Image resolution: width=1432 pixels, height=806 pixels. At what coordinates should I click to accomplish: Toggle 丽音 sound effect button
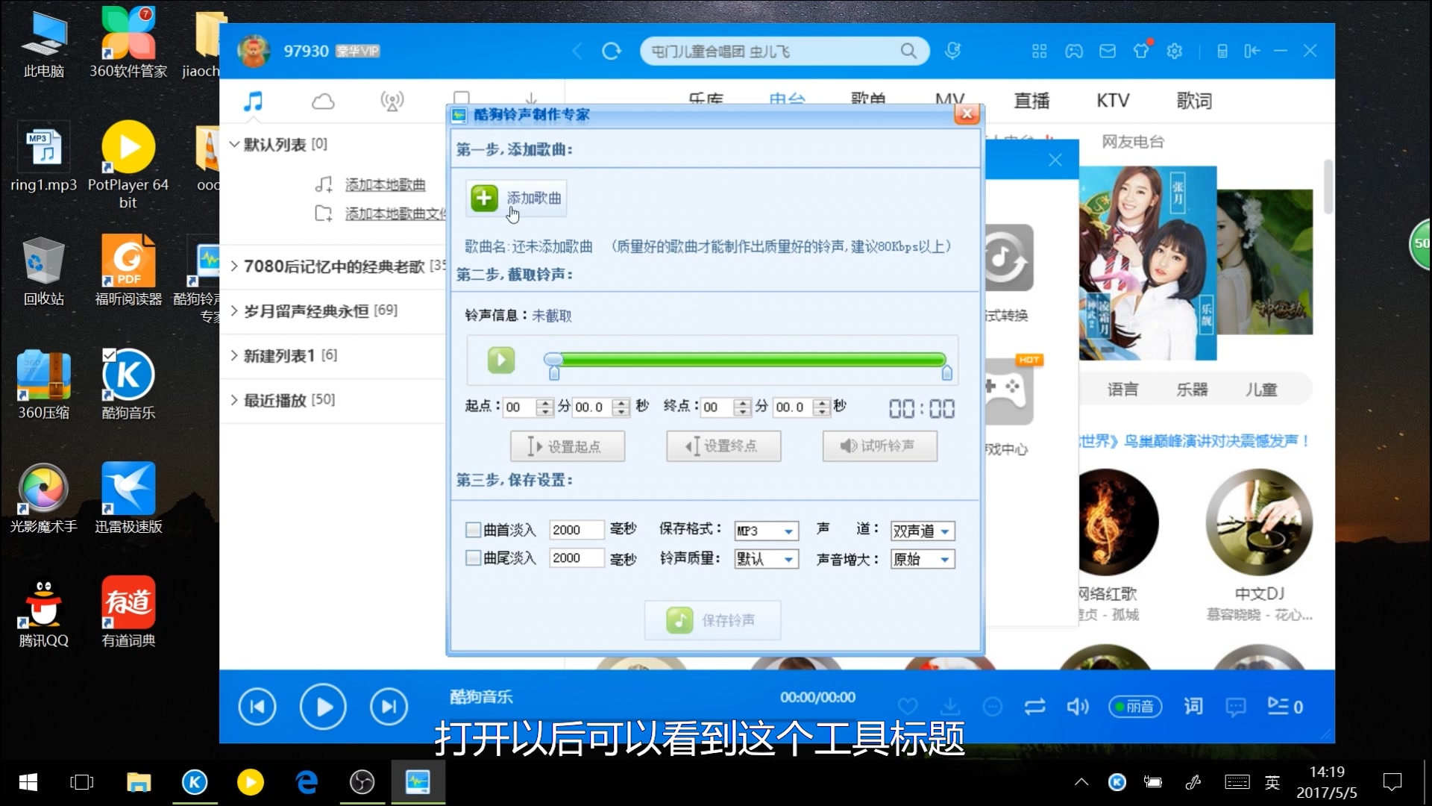point(1135,707)
